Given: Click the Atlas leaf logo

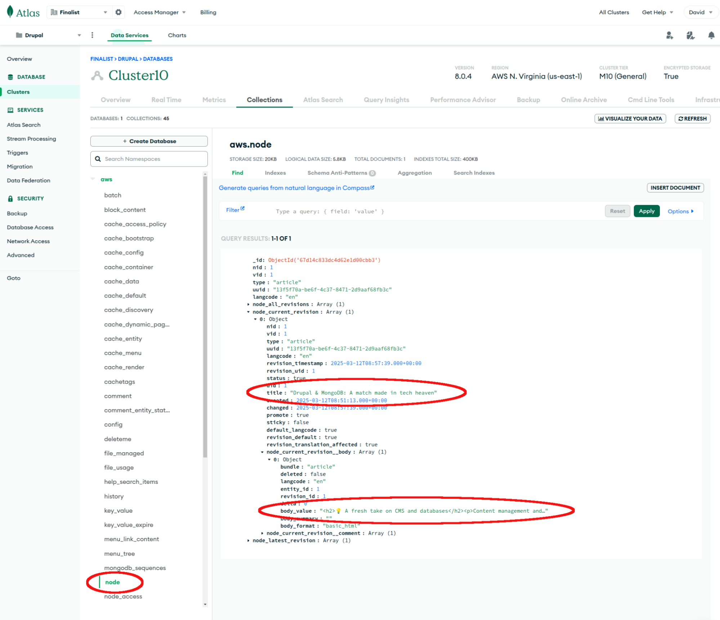Looking at the screenshot, I should tap(10, 12).
